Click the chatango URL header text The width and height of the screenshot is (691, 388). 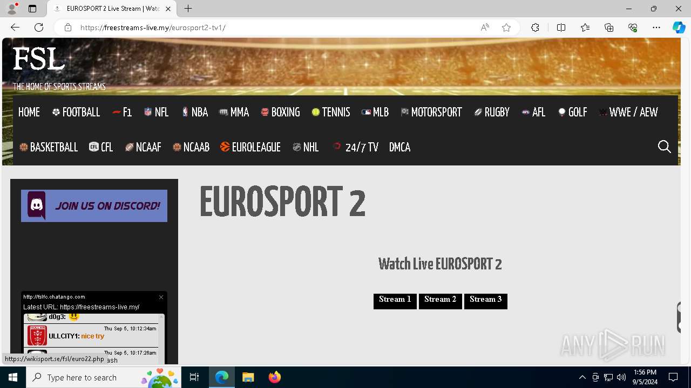click(54, 297)
